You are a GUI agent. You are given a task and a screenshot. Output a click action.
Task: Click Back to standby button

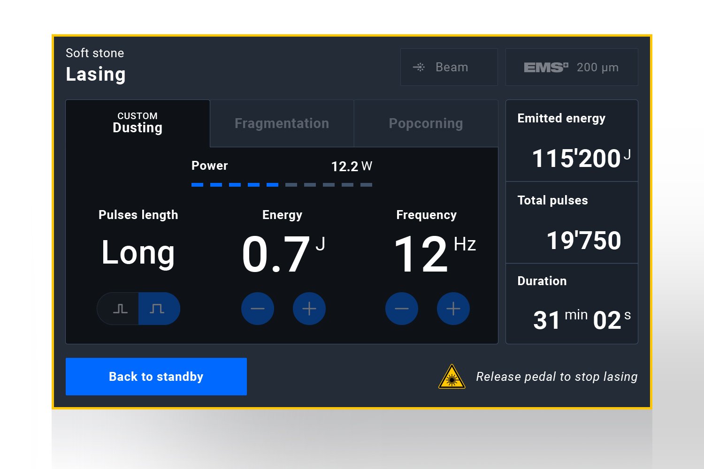156,377
